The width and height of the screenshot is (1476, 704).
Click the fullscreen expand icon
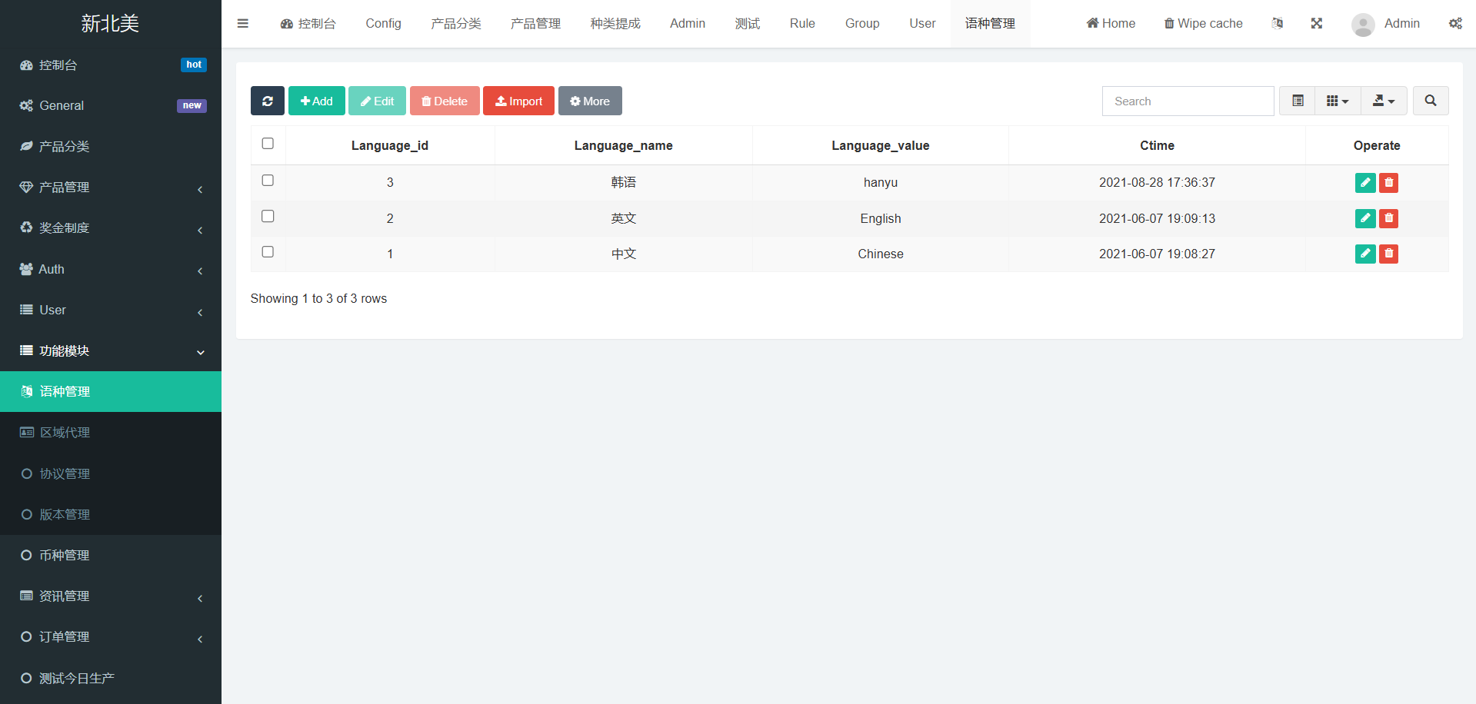pyautogui.click(x=1316, y=23)
